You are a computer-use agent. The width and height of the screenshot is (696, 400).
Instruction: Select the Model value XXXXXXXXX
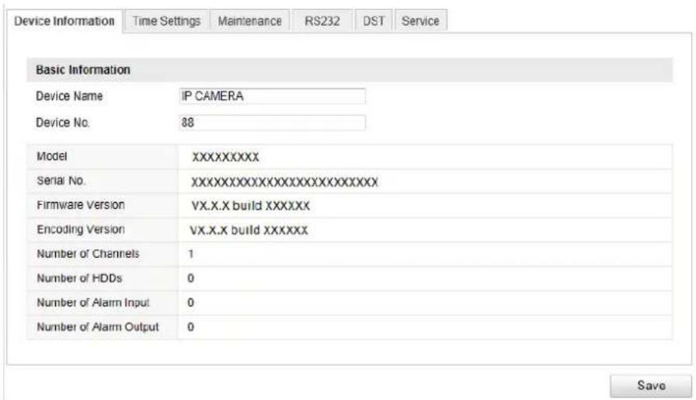(225, 157)
